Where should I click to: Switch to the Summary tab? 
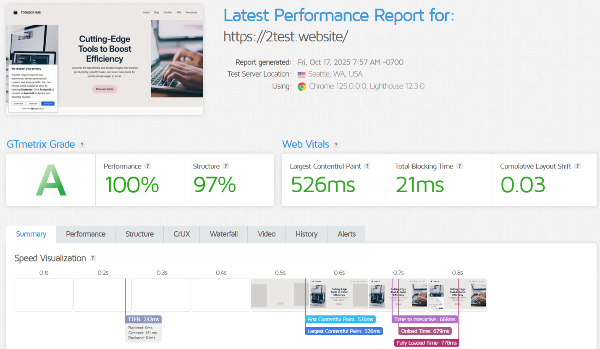[31, 234]
